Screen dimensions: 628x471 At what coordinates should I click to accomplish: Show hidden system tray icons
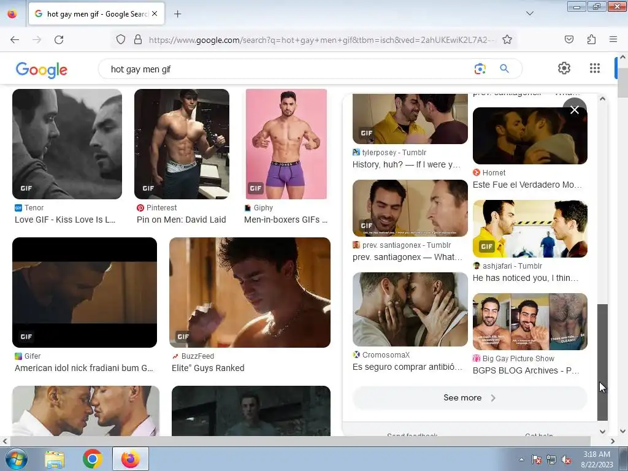tap(521, 459)
